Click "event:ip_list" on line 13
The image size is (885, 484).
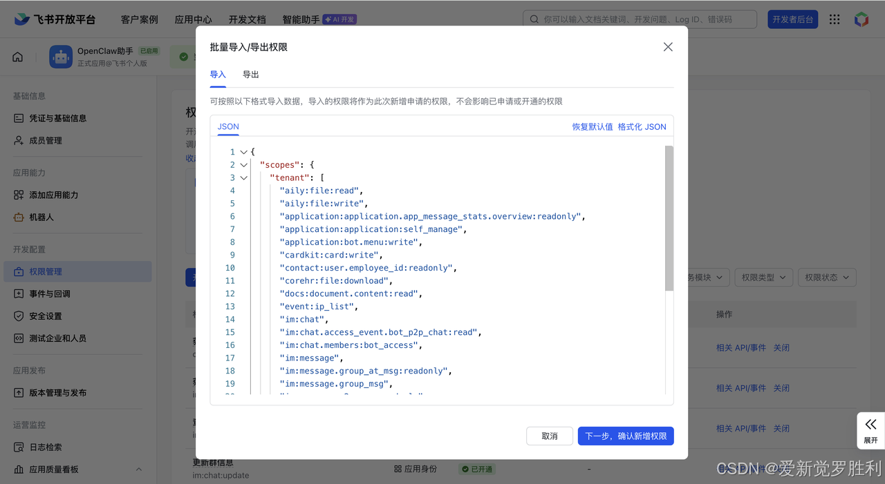317,307
